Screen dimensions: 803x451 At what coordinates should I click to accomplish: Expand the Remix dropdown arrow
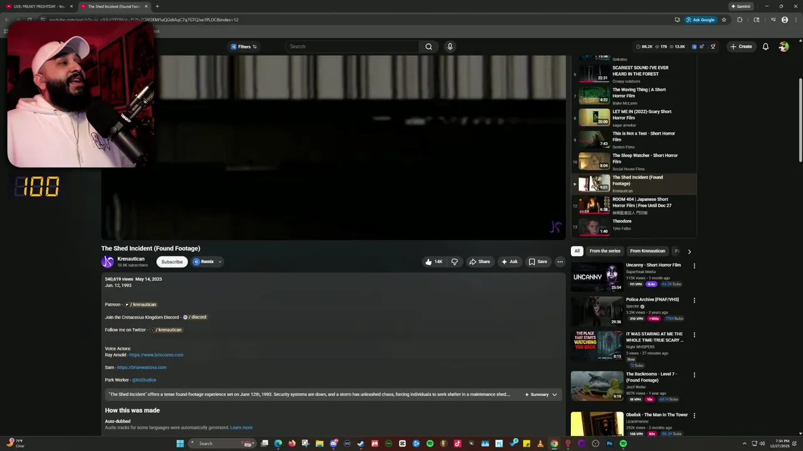click(220, 262)
